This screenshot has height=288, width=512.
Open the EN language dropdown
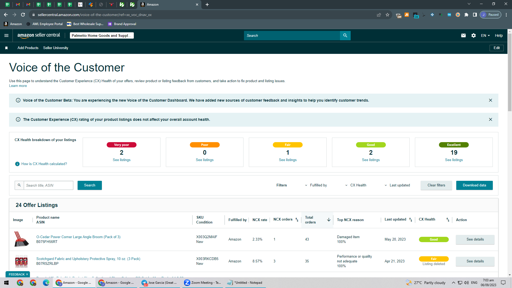pos(485,35)
